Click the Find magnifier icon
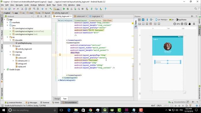This screenshot has width=201, height=113. 34,9
